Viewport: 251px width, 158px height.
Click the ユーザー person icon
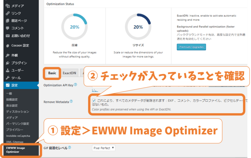pos(7,70)
